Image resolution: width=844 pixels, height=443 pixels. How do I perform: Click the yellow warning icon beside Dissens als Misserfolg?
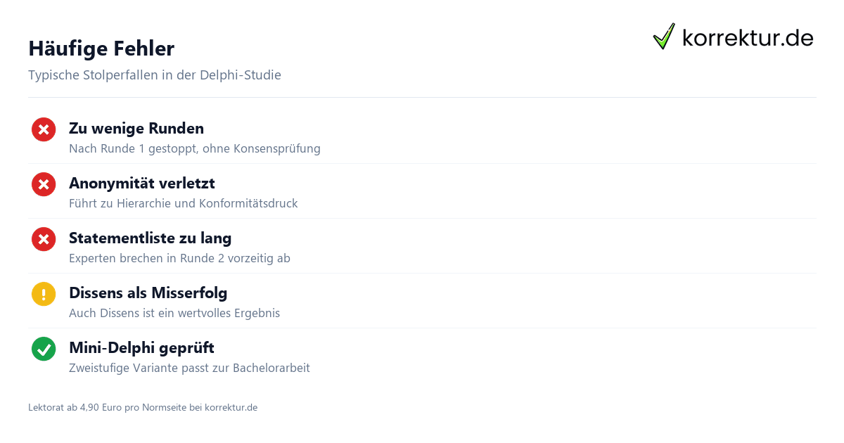click(x=44, y=294)
